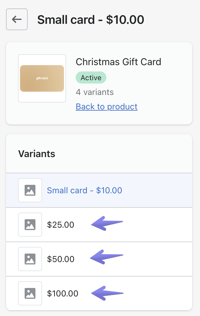Follow the Back to product link
This screenshot has width=200, height=316.
click(107, 106)
